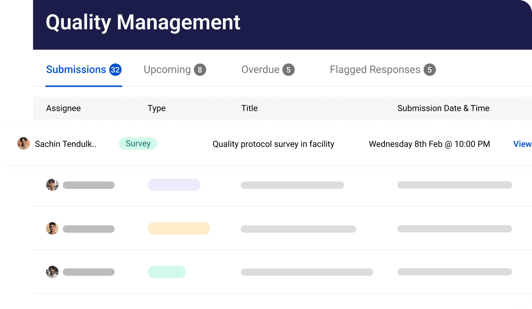
Task: Click the green Survey type tag
Action: pos(138,144)
